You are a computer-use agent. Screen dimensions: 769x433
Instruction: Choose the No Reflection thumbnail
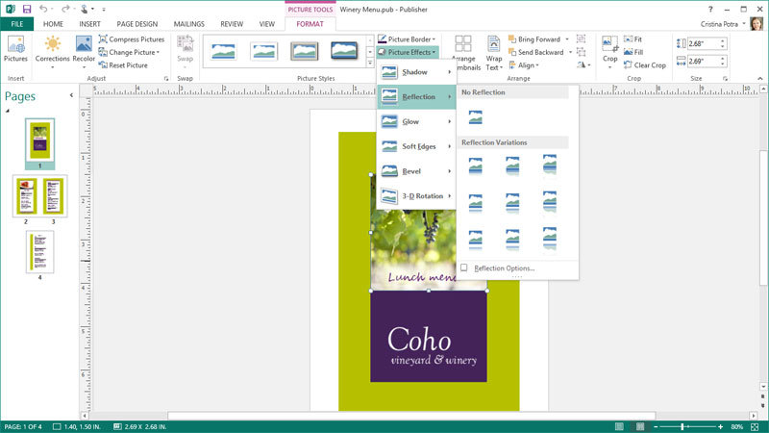475,117
